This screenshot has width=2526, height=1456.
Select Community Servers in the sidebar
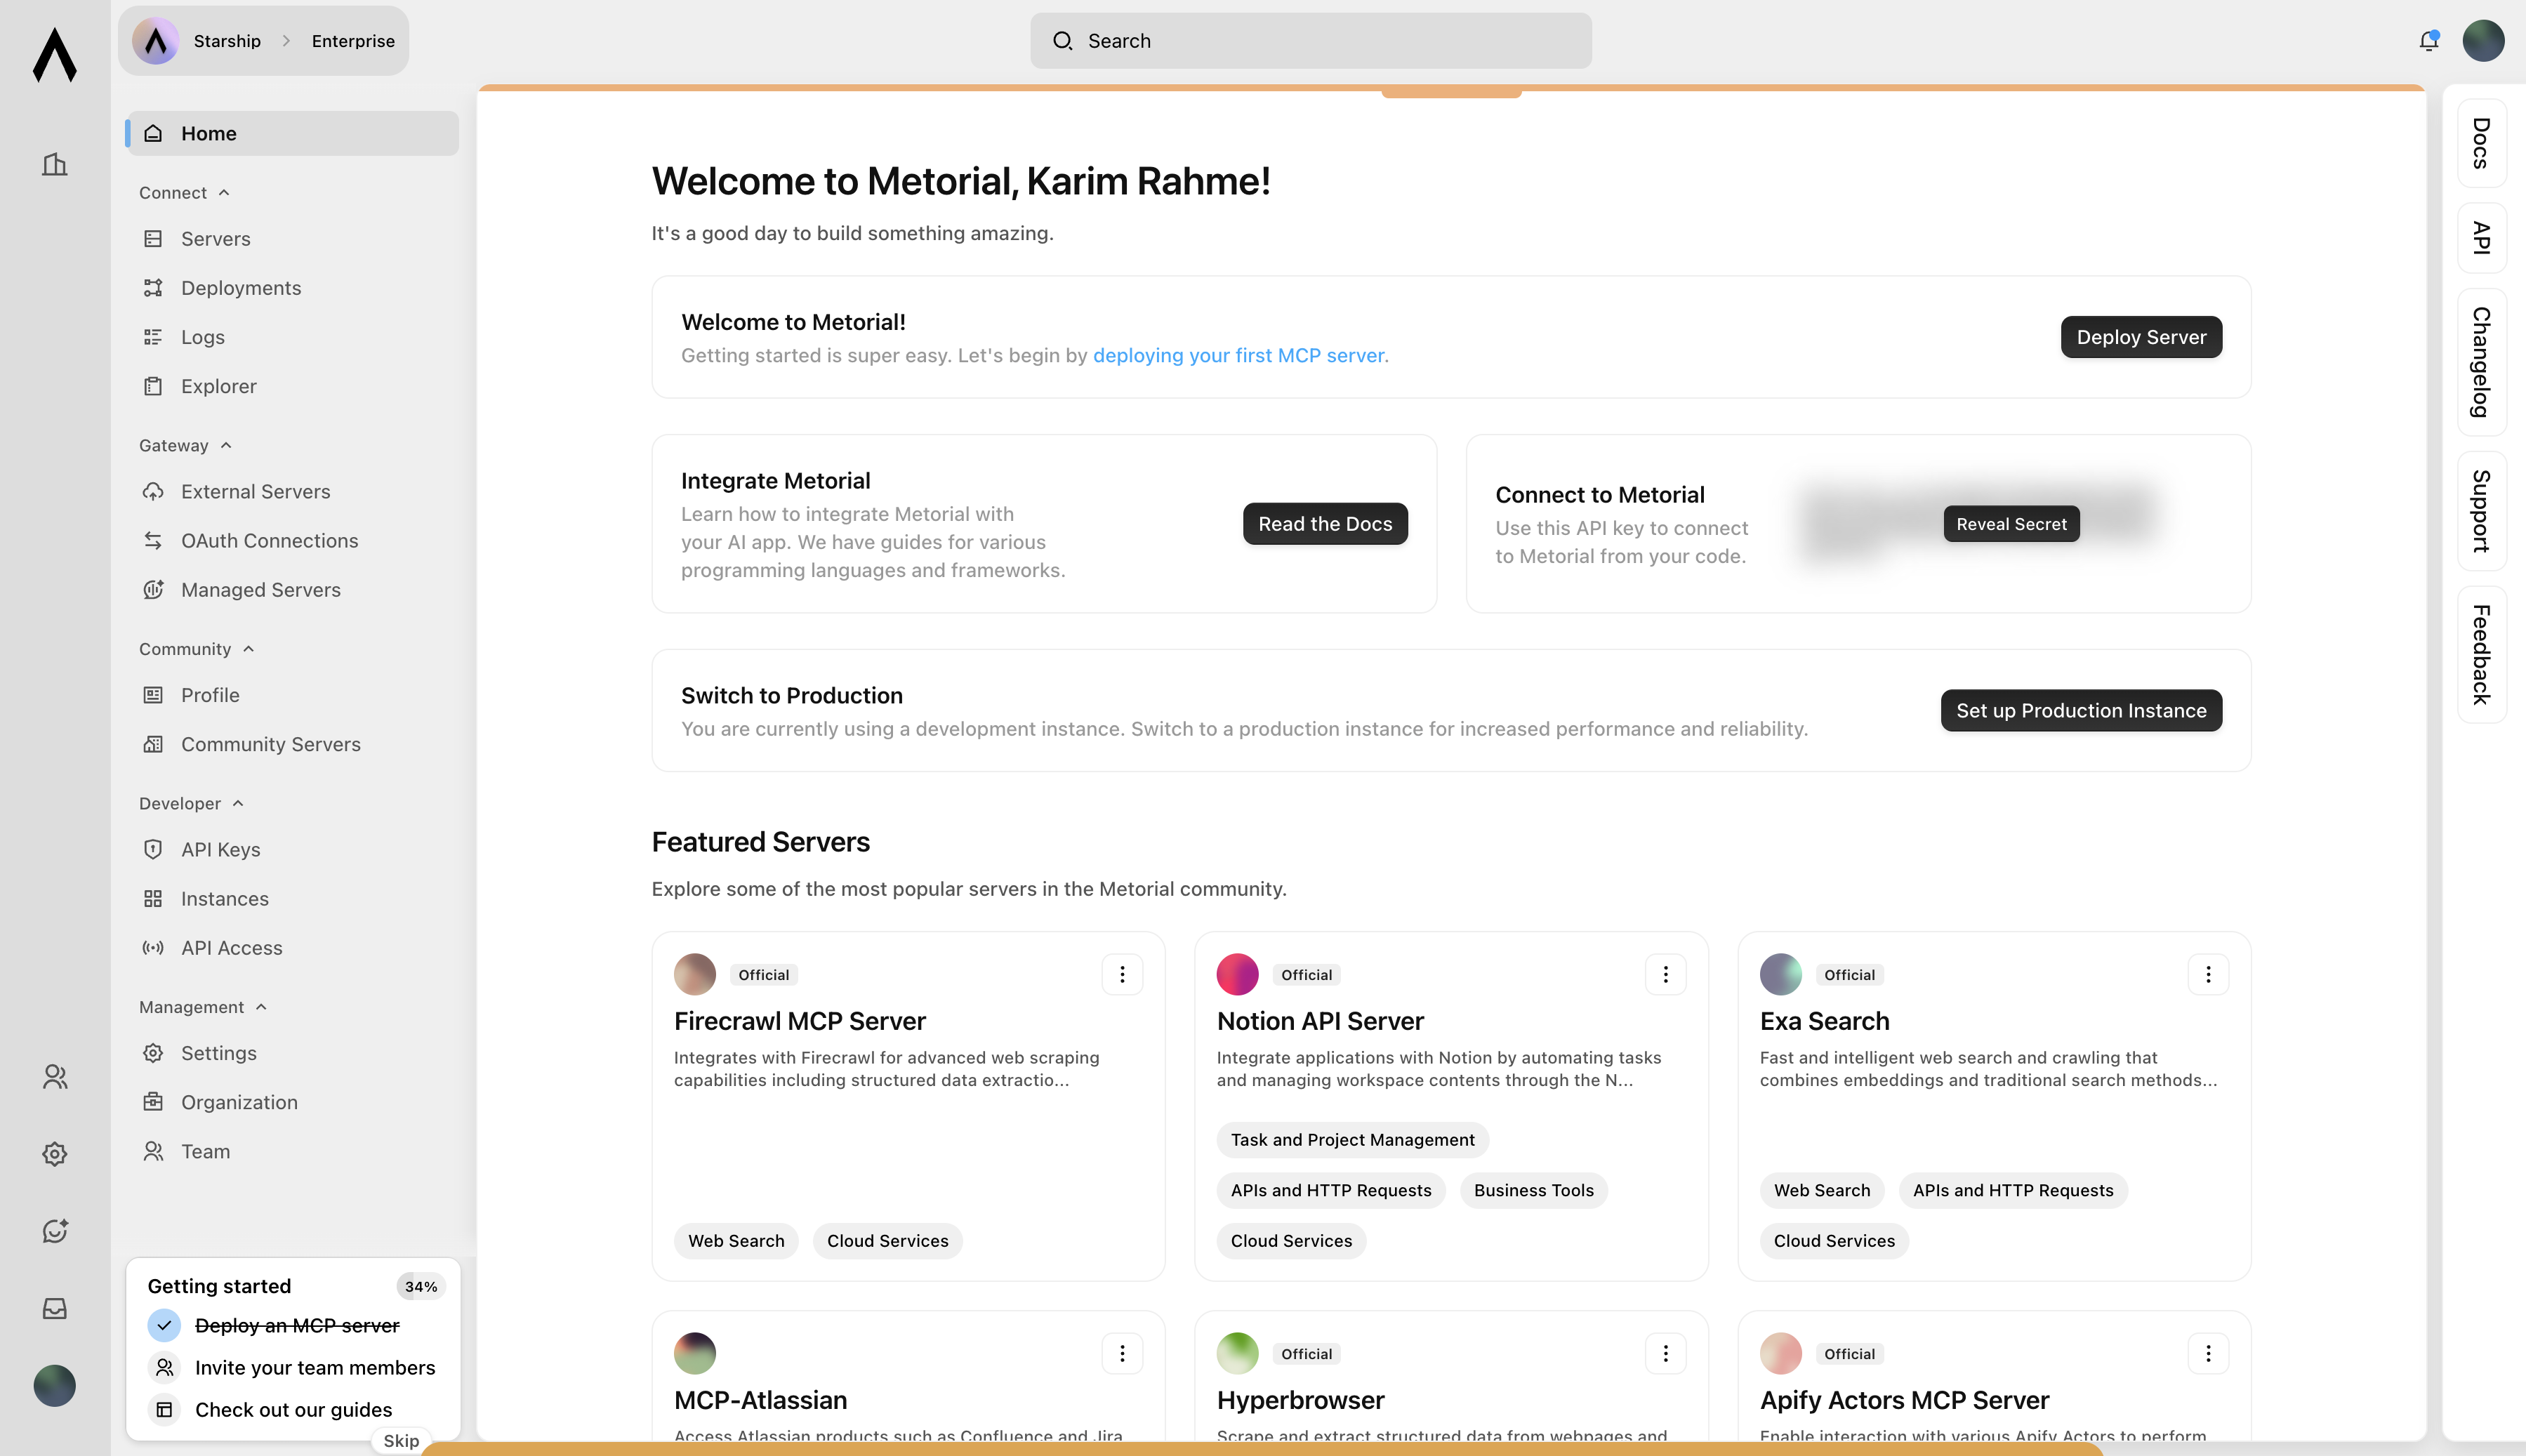point(271,743)
